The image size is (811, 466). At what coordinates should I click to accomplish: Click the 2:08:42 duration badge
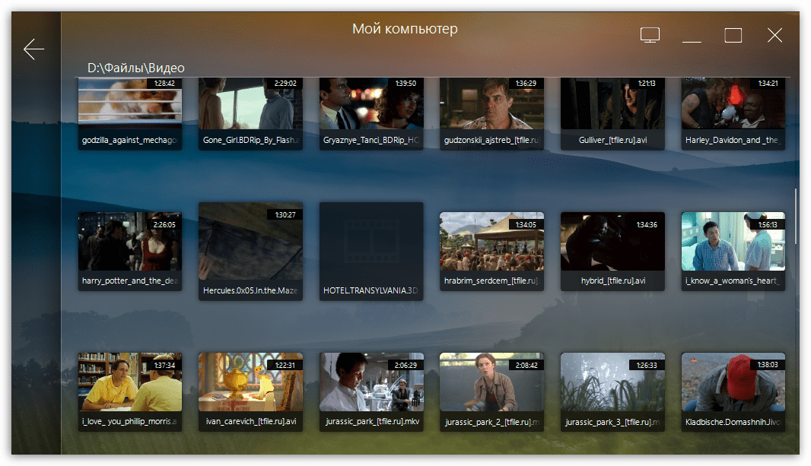tap(526, 365)
